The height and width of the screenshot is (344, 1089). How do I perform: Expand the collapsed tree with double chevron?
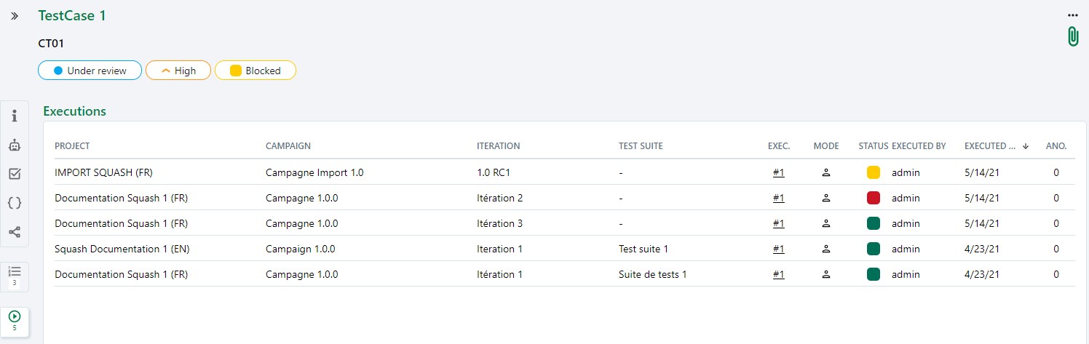[x=15, y=15]
